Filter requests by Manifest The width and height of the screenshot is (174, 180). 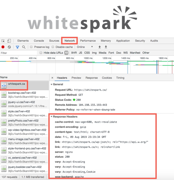tap(135, 53)
